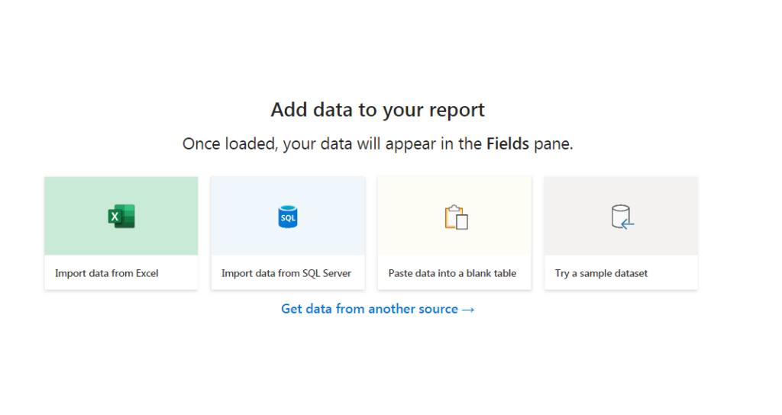Choose the 'Import data from SQL Server' label

point(286,273)
